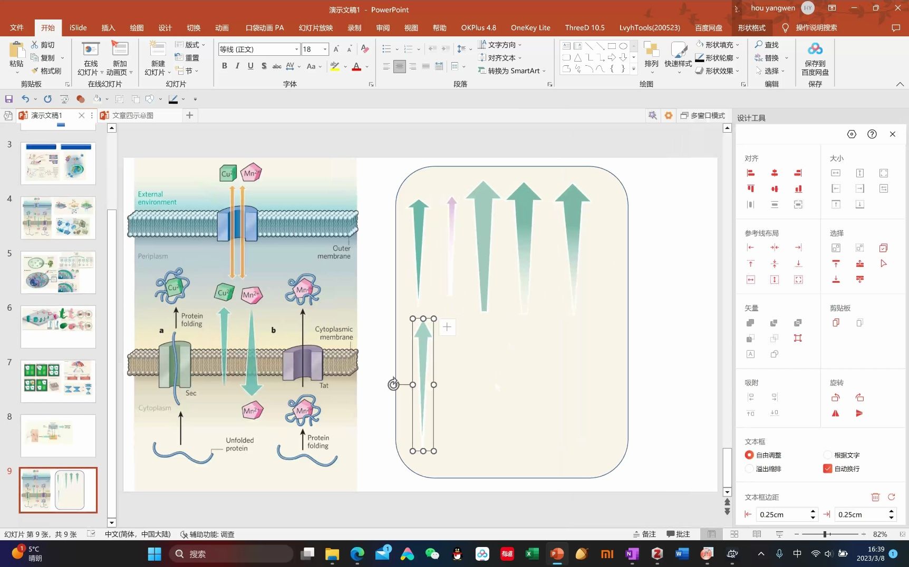The height and width of the screenshot is (567, 909).
Task: Switch to the 插入 ribbon tab
Action: (x=108, y=27)
